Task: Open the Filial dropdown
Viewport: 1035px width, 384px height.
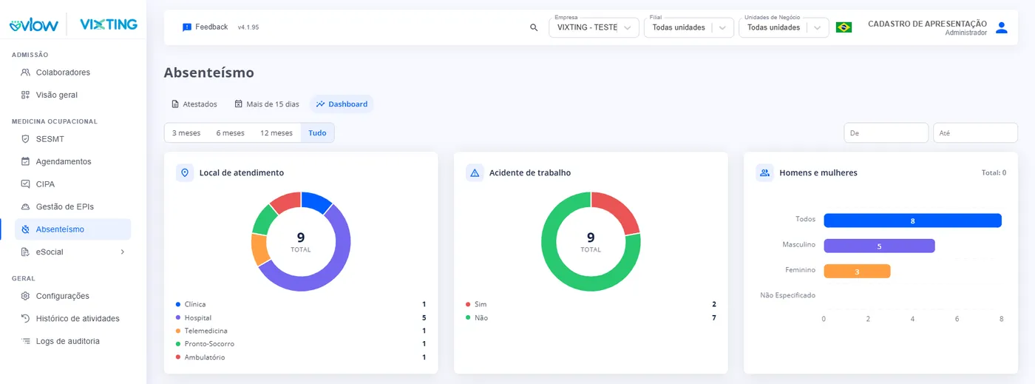Action: [688, 27]
